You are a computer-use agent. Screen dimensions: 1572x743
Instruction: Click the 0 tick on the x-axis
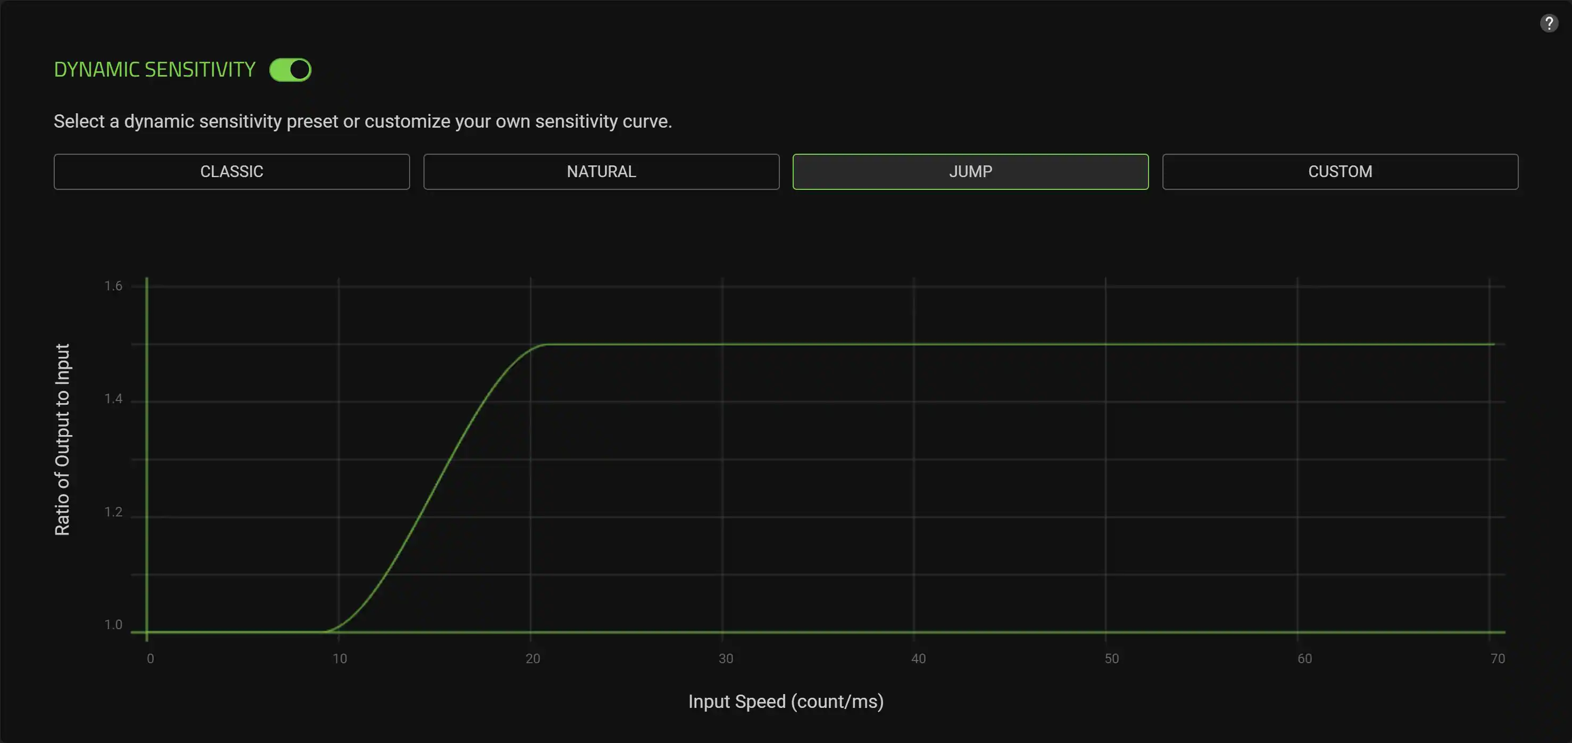point(150,659)
